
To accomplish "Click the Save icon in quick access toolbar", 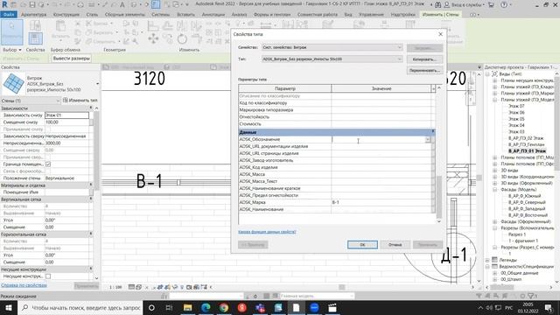I will click(x=32, y=4).
